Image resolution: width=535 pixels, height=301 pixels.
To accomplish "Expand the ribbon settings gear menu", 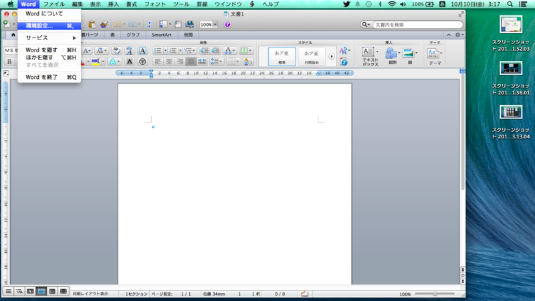I will coord(459,35).
